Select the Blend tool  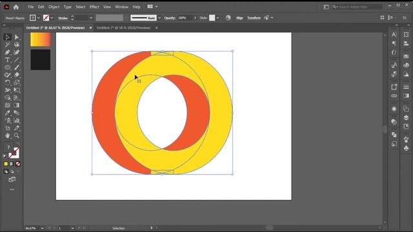pyautogui.click(x=17, y=113)
